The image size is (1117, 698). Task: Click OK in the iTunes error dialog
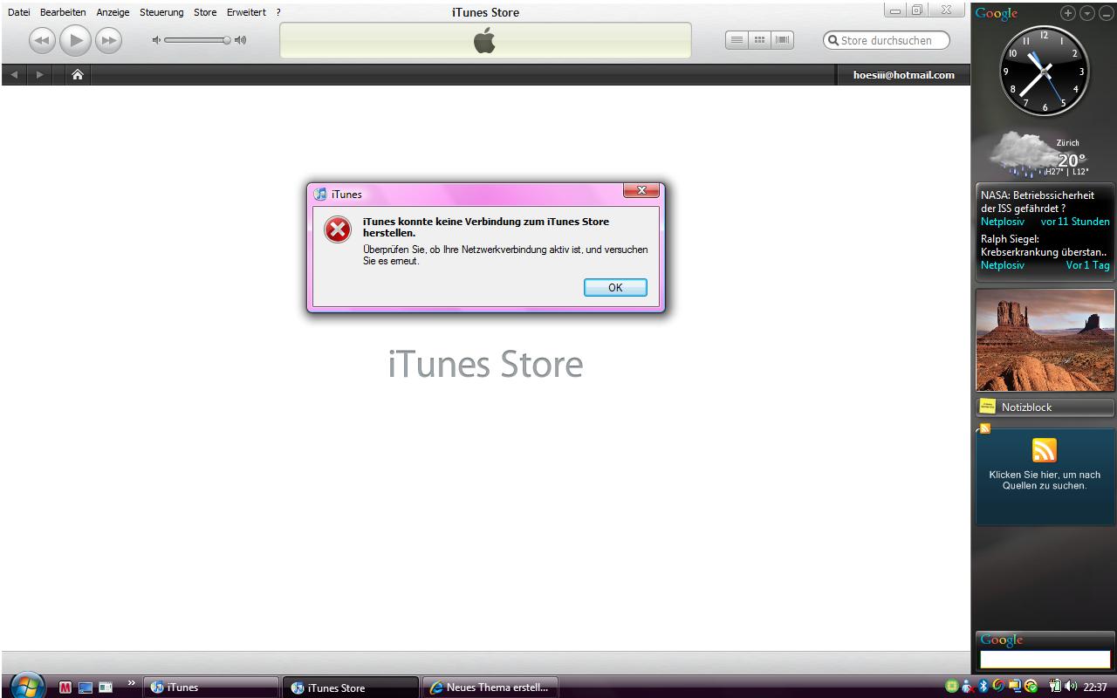[615, 287]
